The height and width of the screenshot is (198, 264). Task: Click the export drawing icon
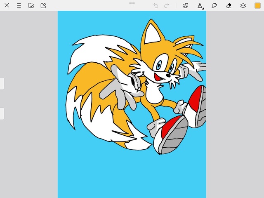point(43,5)
